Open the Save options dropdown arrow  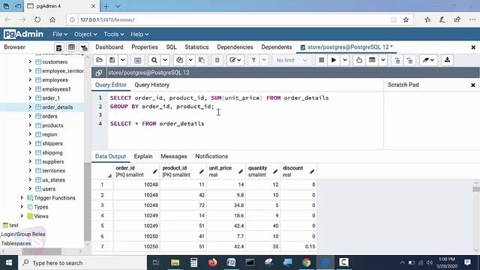[x=122, y=60]
